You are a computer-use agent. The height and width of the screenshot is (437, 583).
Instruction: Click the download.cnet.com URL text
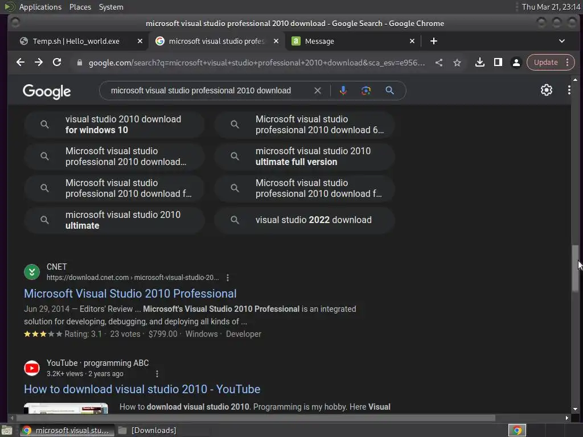(x=133, y=278)
